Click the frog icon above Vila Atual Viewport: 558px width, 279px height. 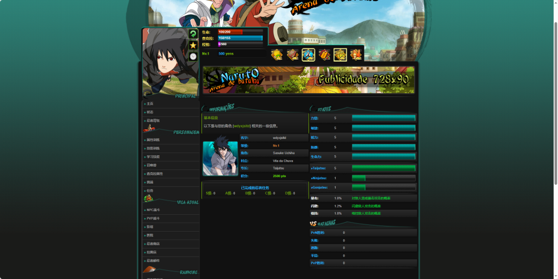[148, 198]
